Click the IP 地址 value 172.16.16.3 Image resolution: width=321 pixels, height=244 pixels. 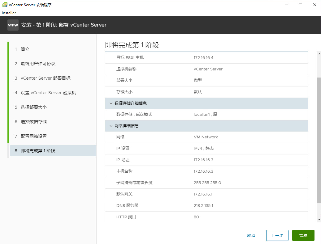pos(203,160)
